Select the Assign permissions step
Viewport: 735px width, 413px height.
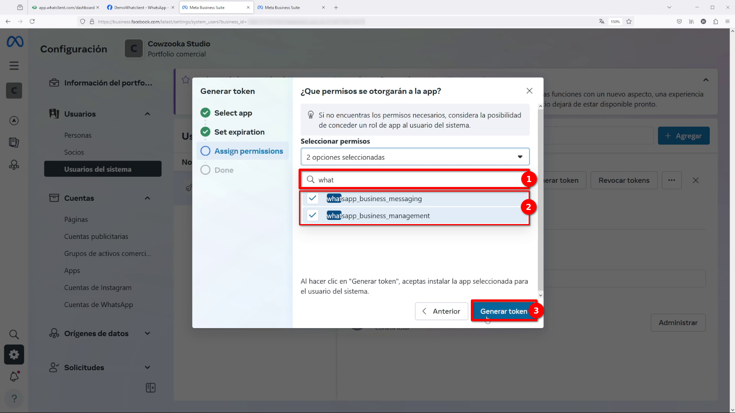[x=242, y=151]
